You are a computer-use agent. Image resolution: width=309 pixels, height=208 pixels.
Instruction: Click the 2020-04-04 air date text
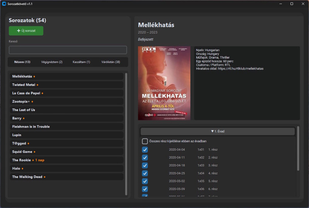click(177, 150)
